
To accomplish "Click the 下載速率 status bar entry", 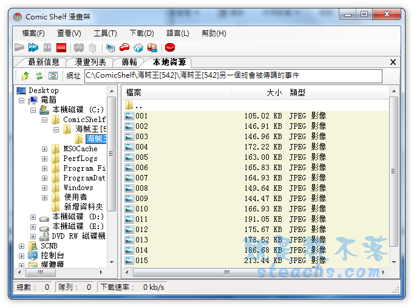I will [132, 287].
